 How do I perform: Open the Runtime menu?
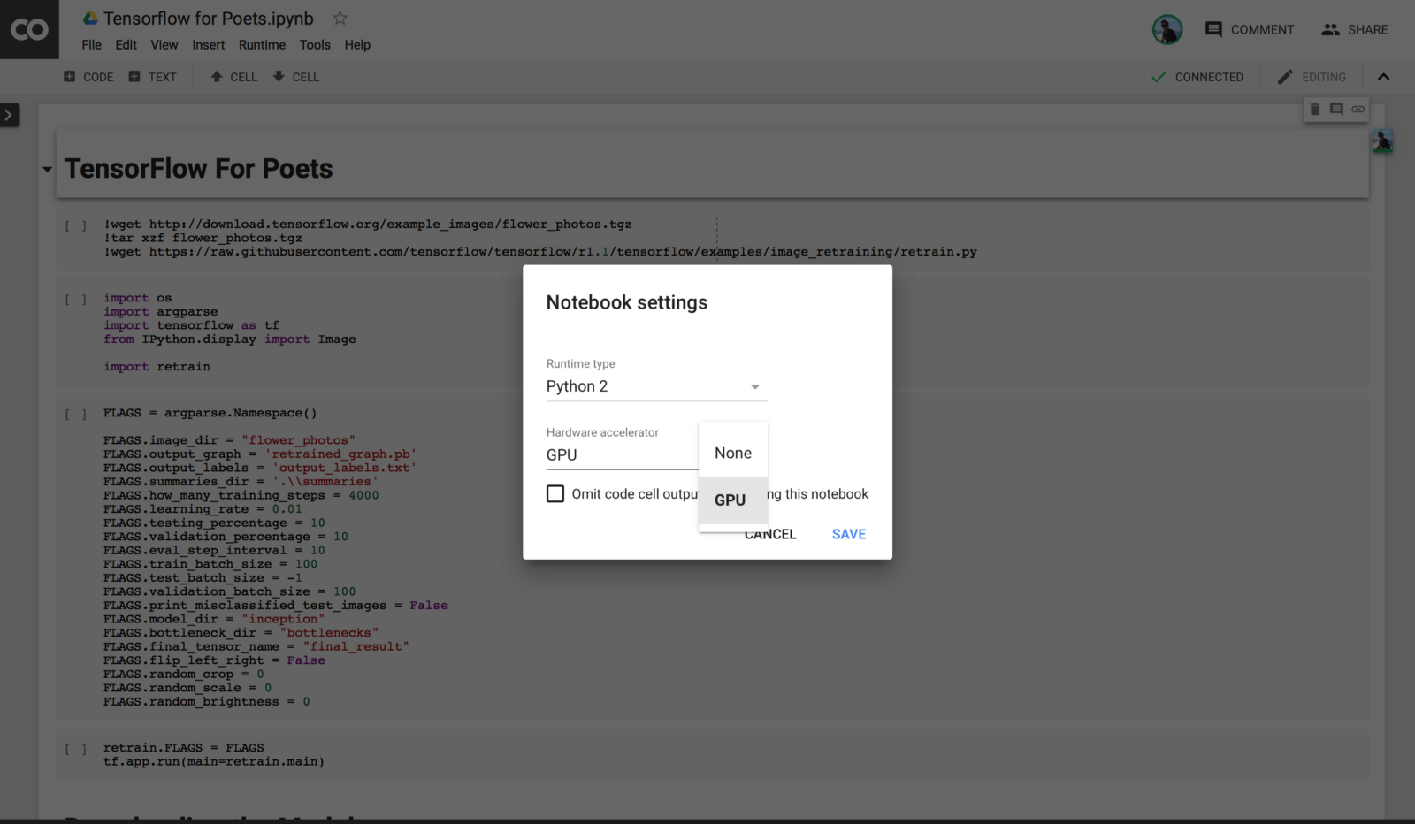262,45
